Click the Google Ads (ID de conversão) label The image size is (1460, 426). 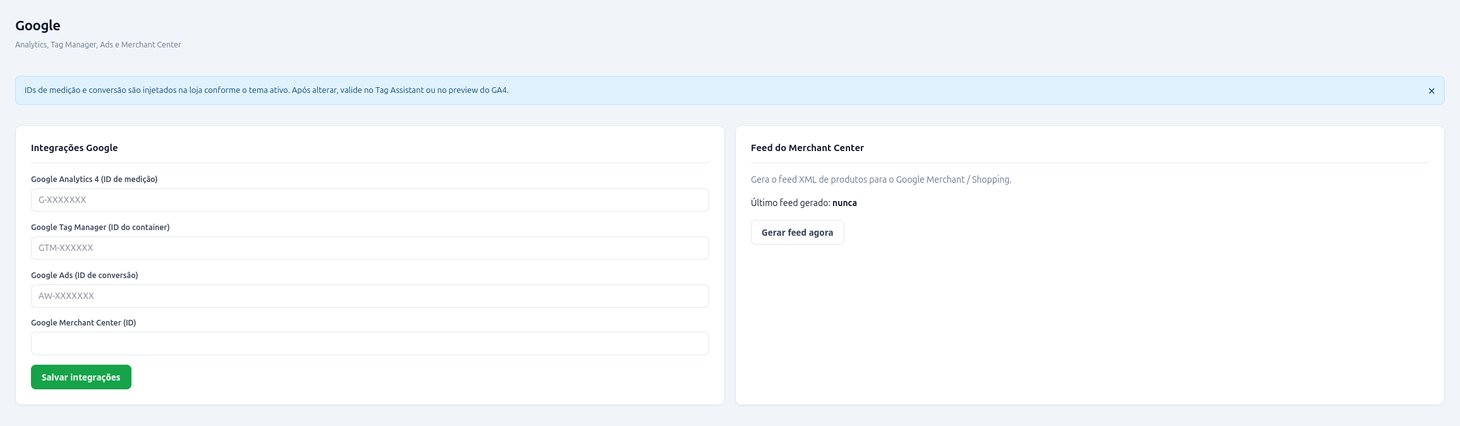tap(85, 276)
